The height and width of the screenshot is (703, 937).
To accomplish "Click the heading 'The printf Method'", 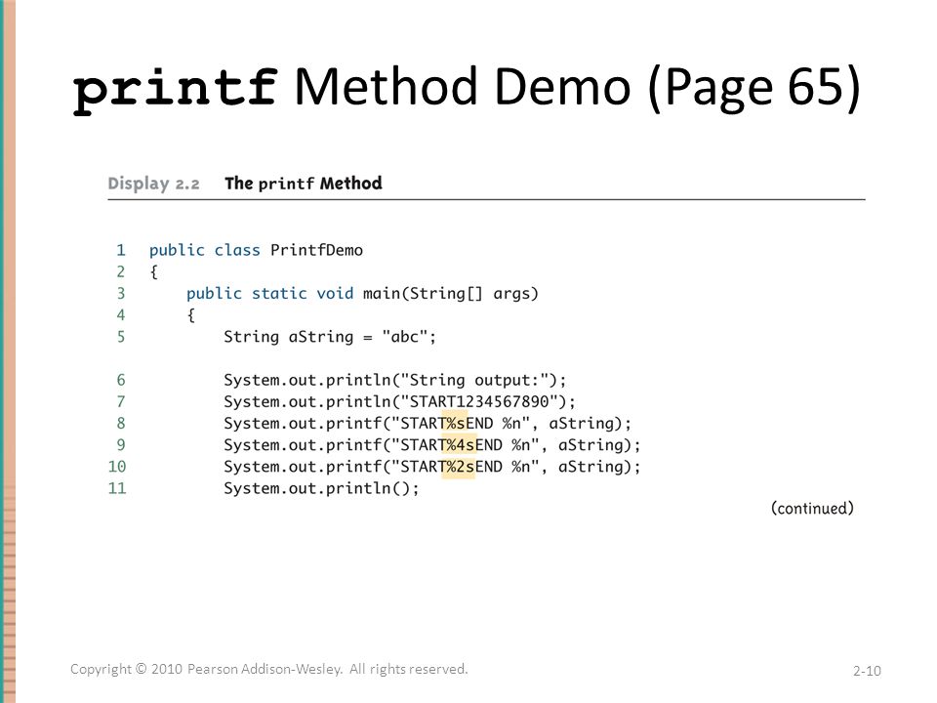I will [x=303, y=183].
